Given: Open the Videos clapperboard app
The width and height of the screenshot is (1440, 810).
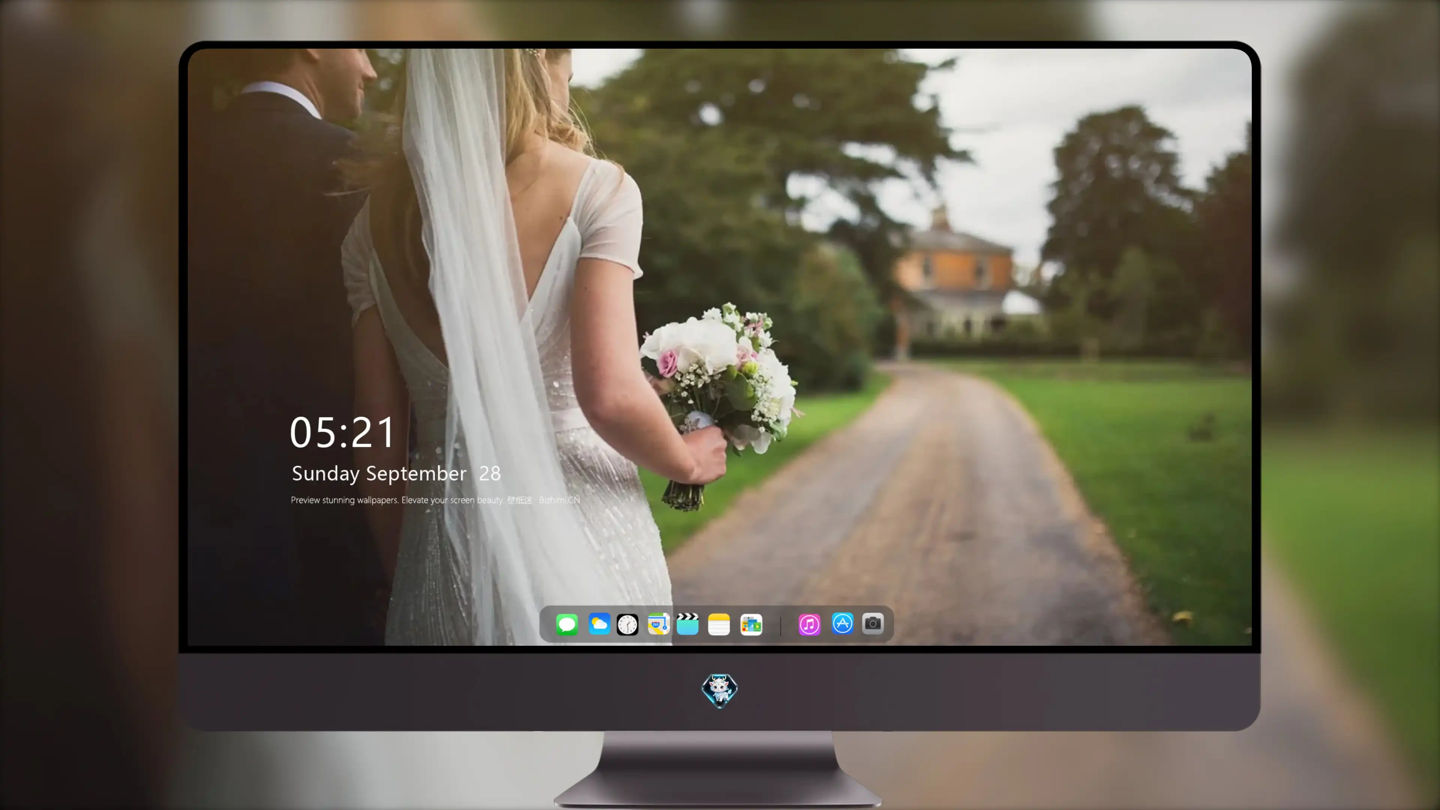Looking at the screenshot, I should [688, 624].
